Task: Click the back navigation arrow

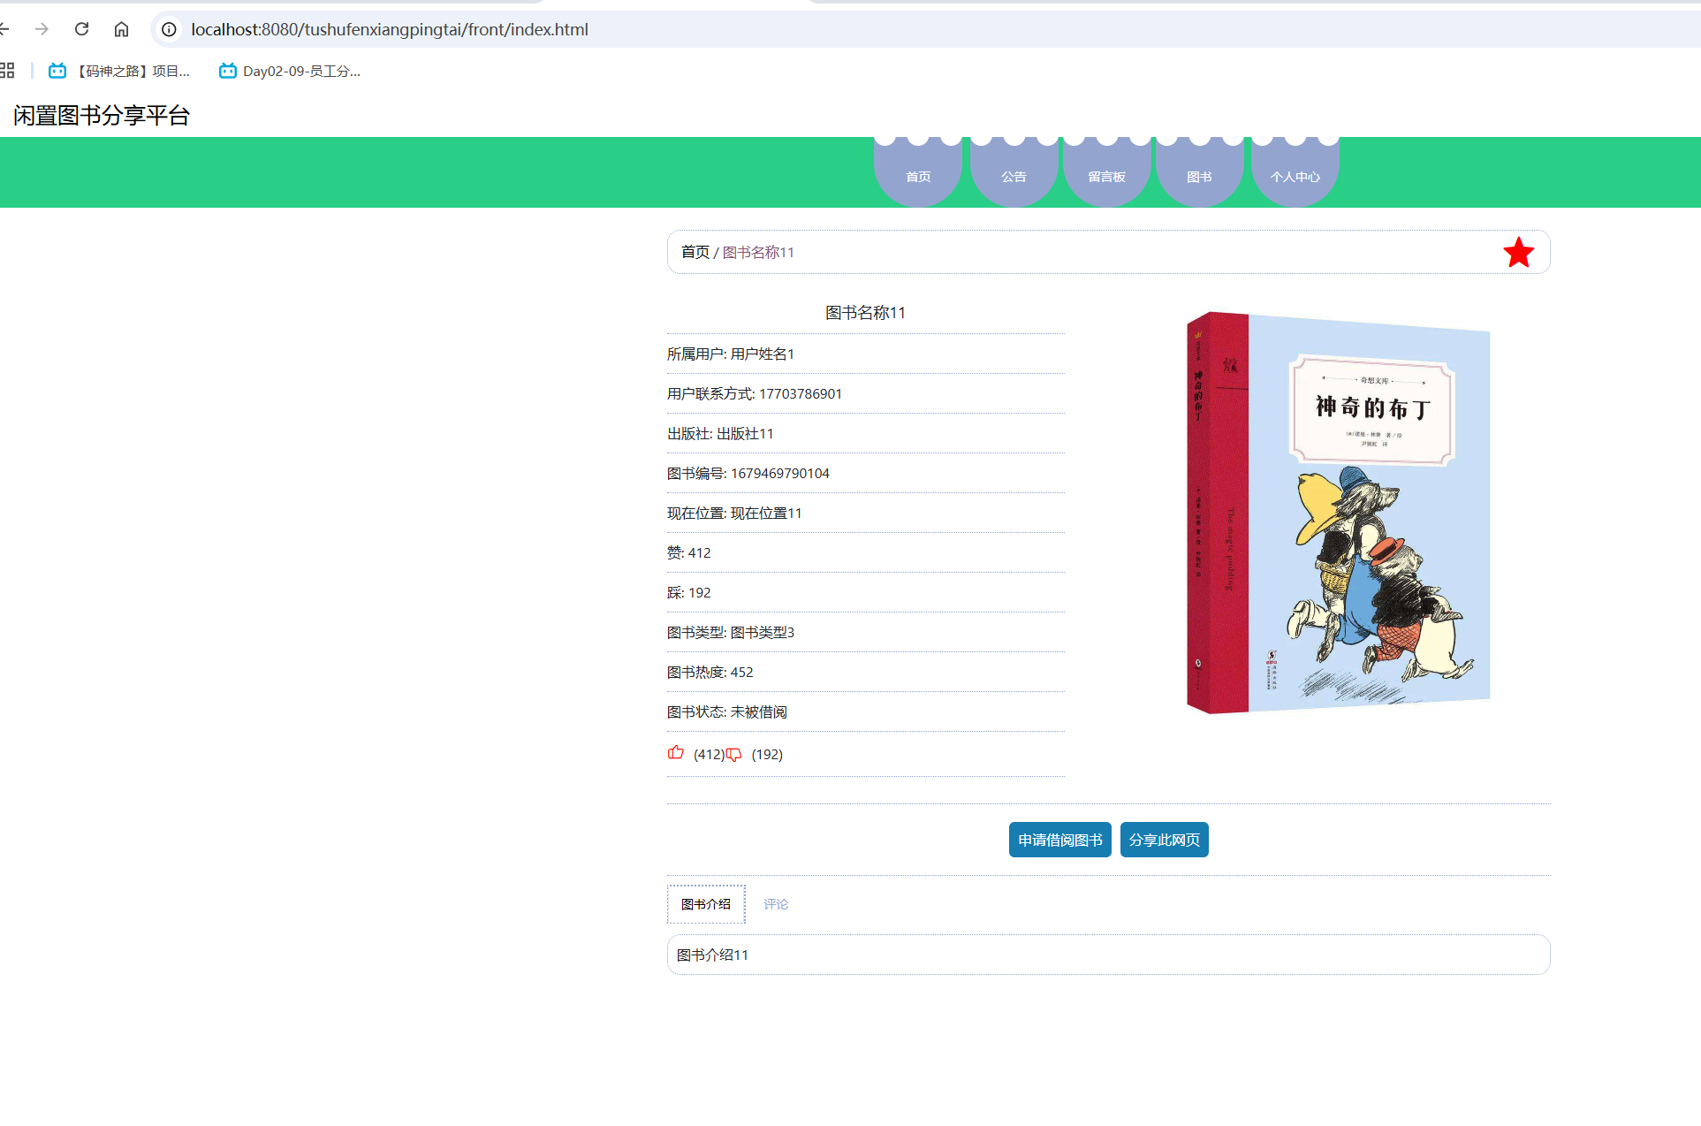Action: click(4, 29)
